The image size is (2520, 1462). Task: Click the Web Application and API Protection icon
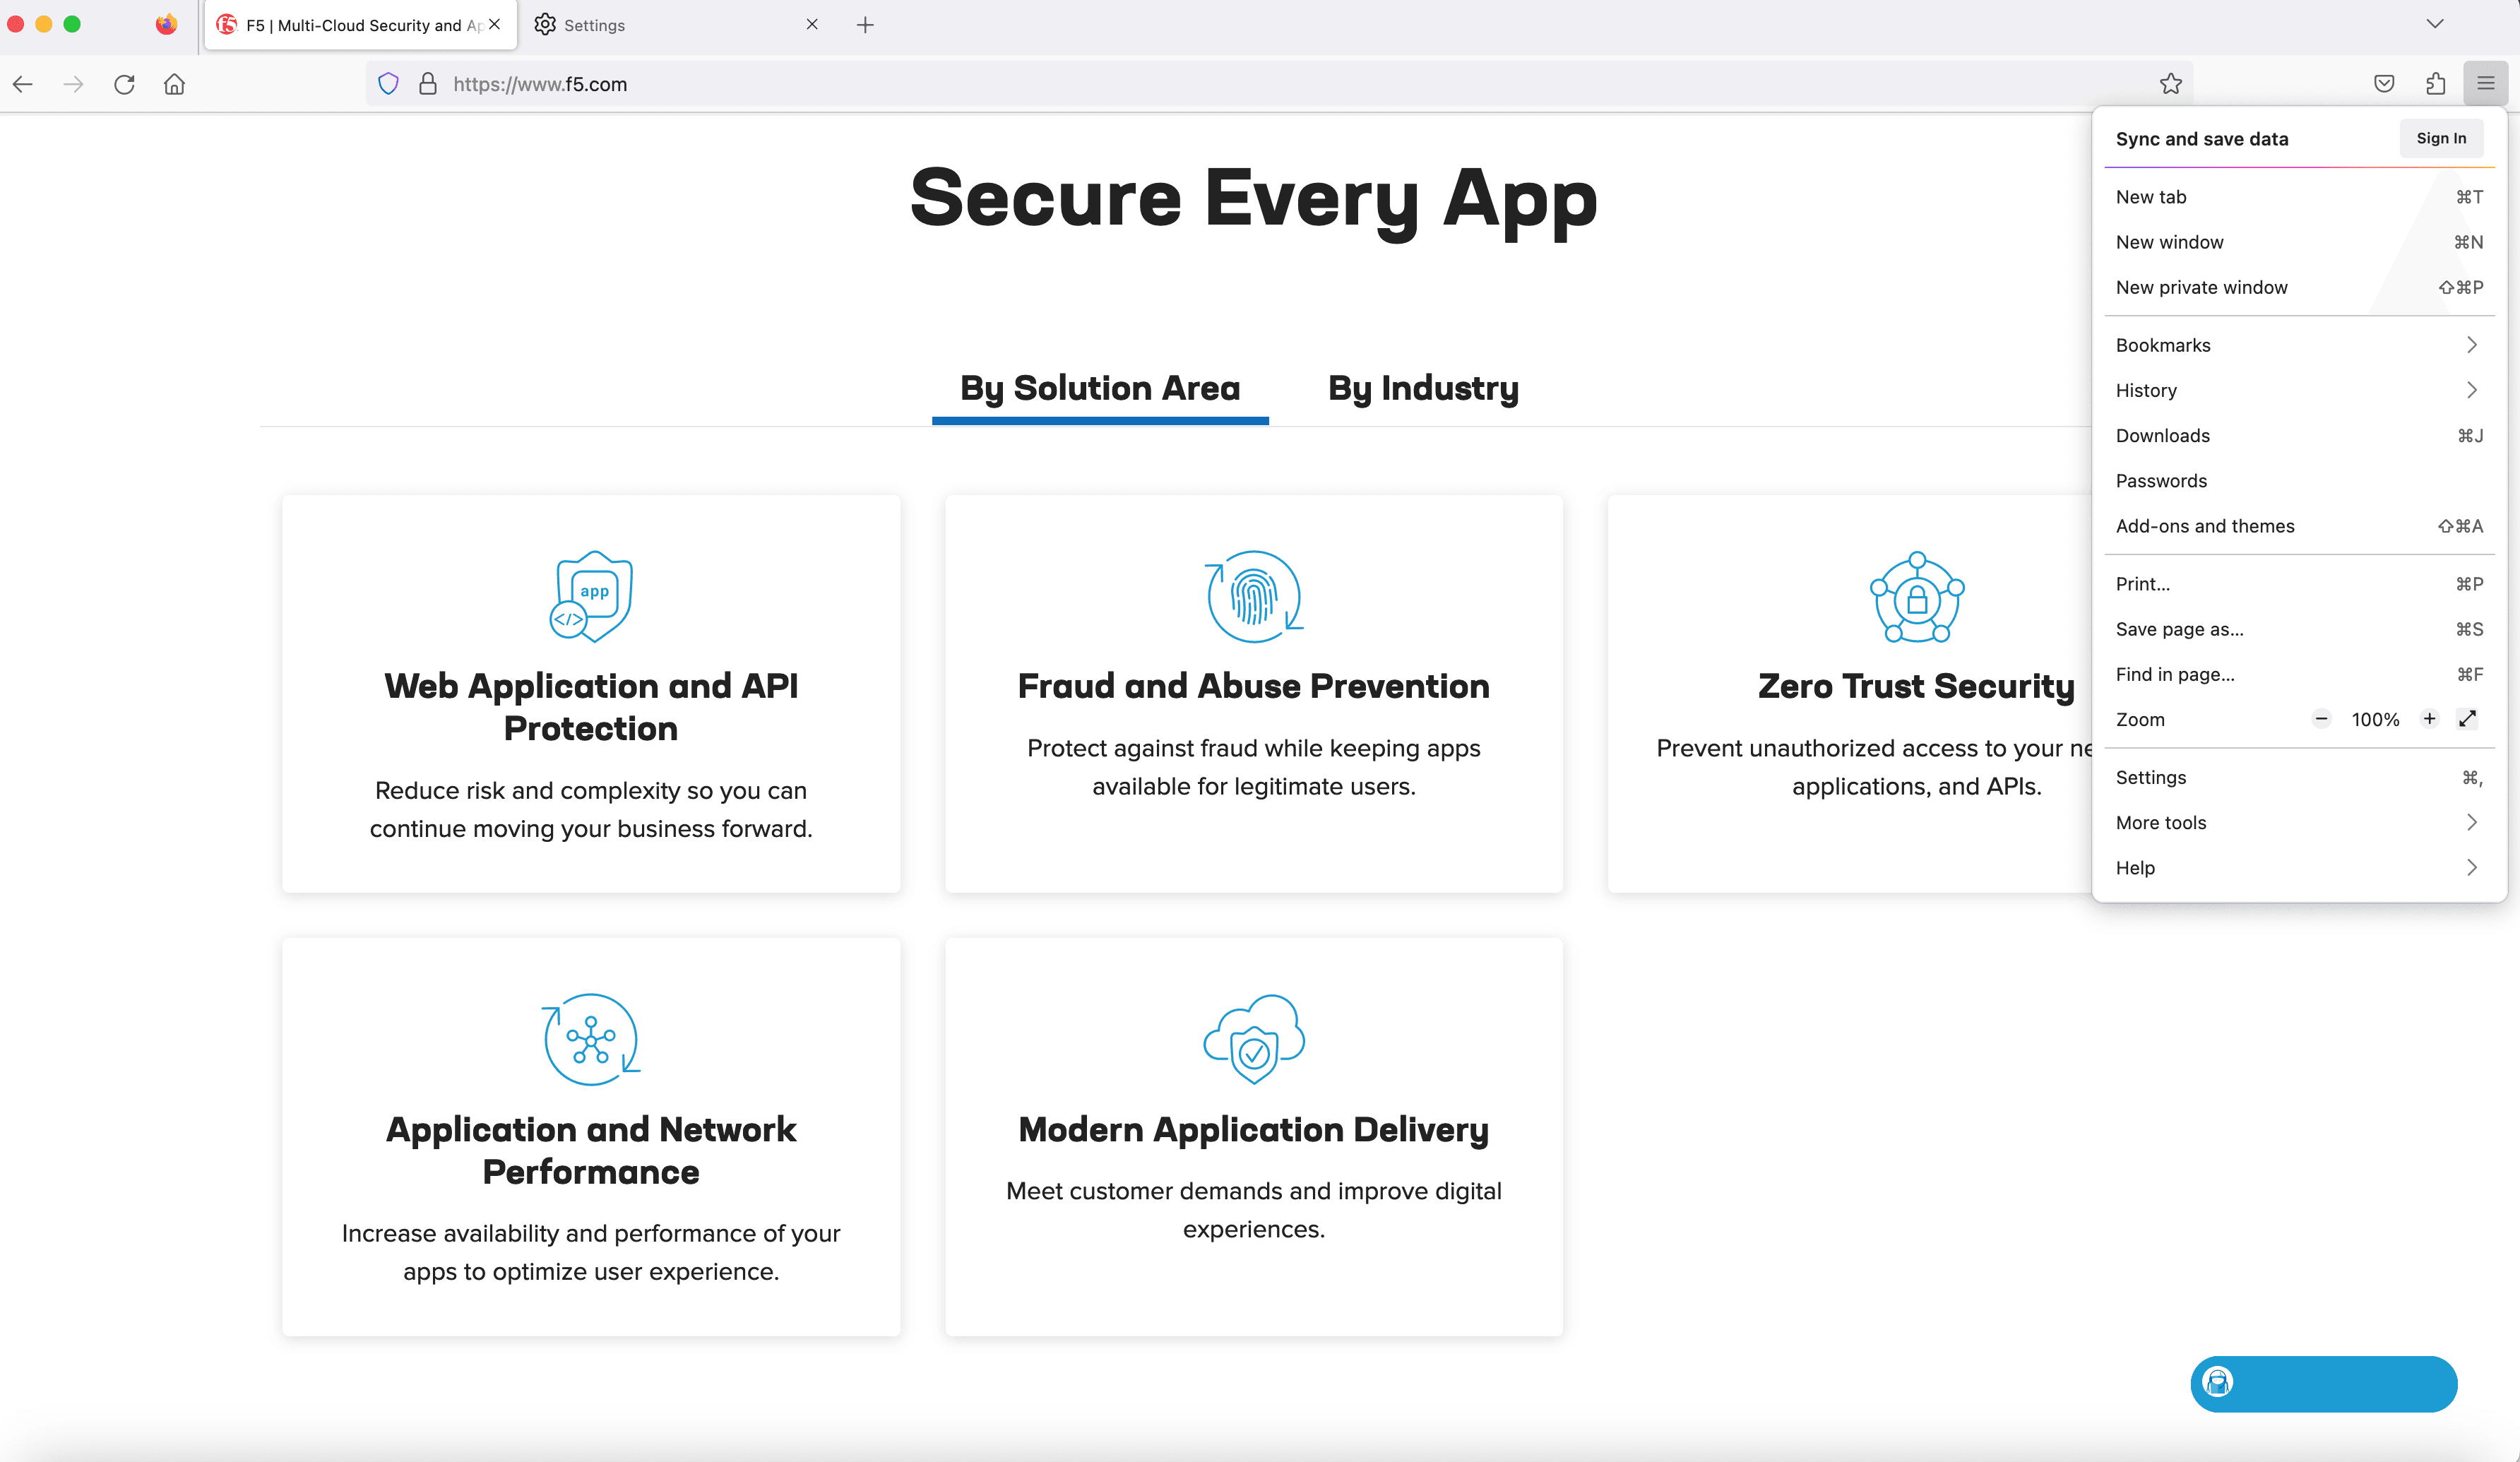pyautogui.click(x=591, y=596)
